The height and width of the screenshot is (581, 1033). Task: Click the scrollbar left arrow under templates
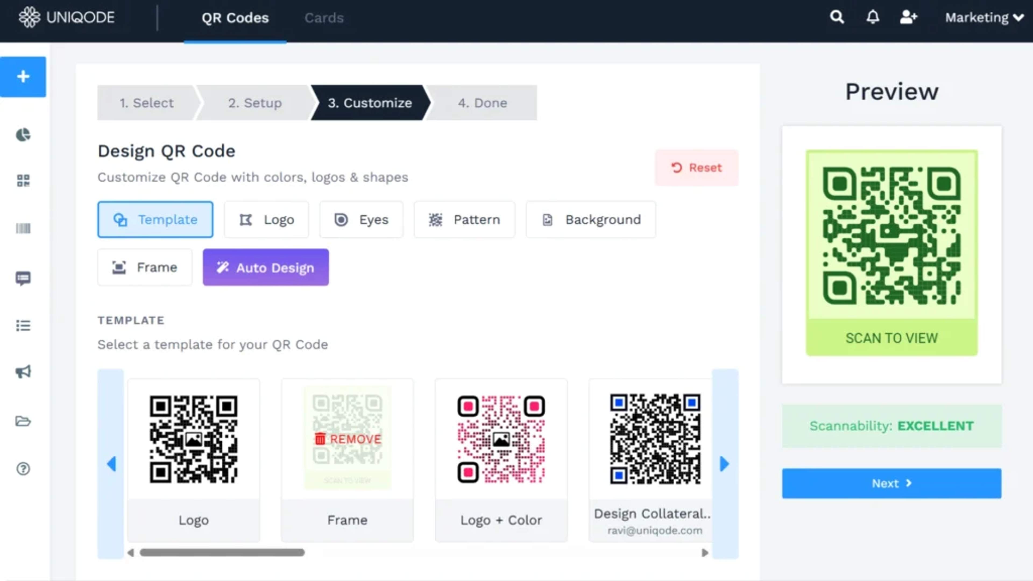(131, 552)
